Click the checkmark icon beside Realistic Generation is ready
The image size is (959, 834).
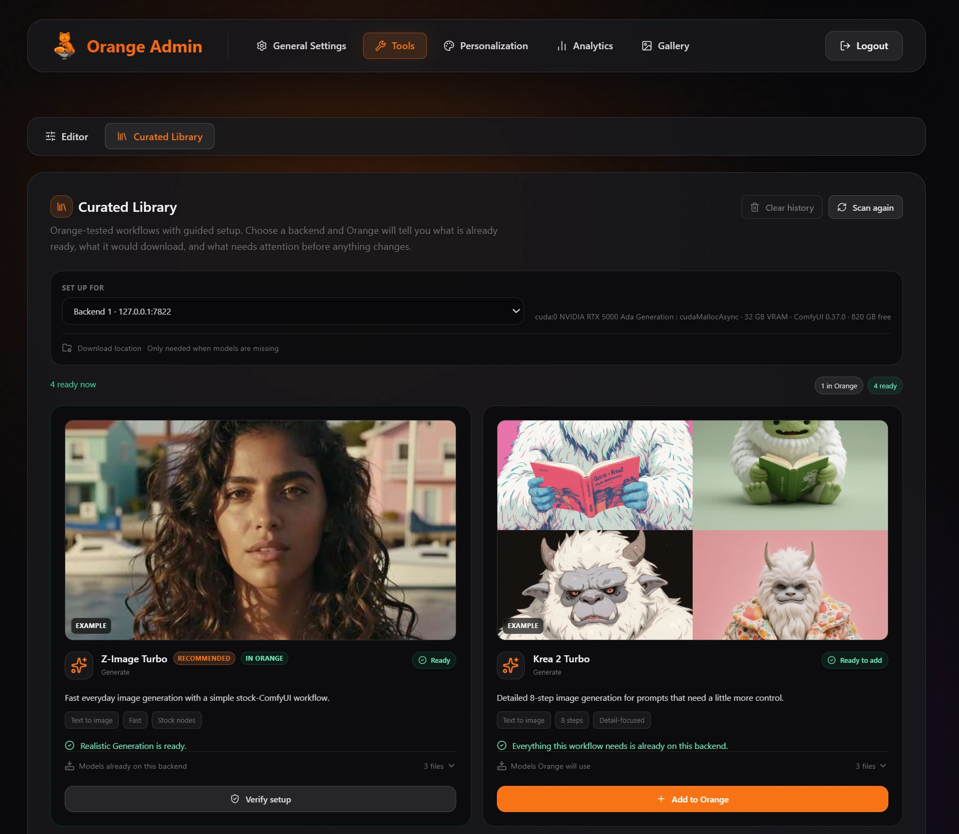(70, 745)
